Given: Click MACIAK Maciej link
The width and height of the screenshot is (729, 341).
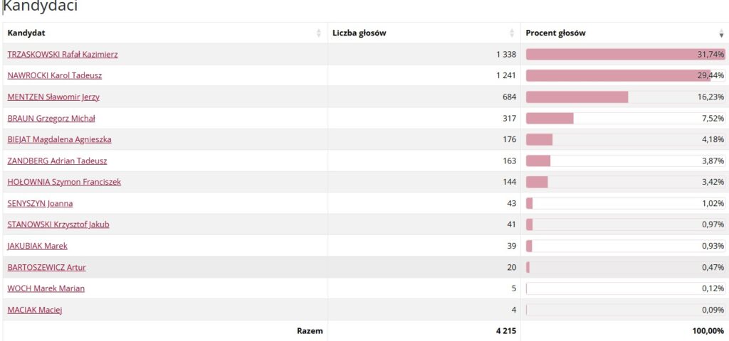Looking at the screenshot, I should (35, 310).
